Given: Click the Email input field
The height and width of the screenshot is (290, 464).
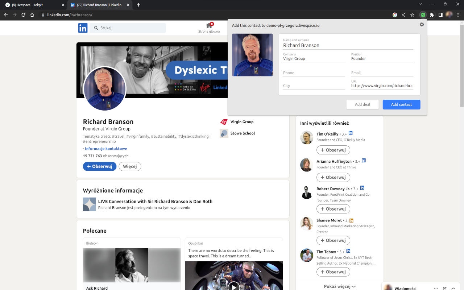Looking at the screenshot, I should 382,73.
